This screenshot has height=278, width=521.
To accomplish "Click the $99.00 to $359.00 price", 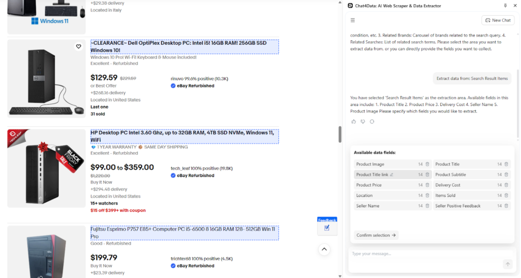I will click(x=122, y=168).
